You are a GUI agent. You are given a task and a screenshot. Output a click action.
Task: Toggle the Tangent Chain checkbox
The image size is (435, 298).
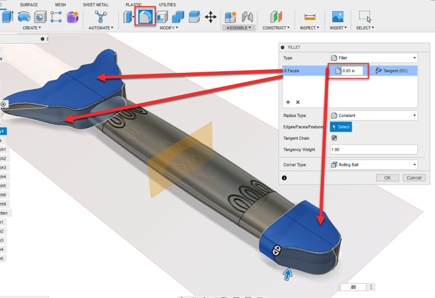point(334,138)
